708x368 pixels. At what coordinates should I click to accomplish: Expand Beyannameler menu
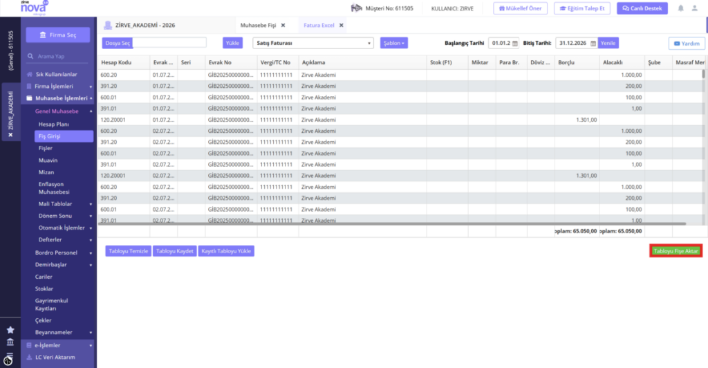click(91, 333)
